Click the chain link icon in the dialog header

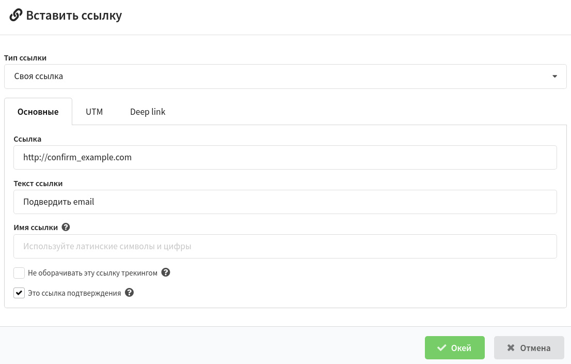(x=15, y=16)
